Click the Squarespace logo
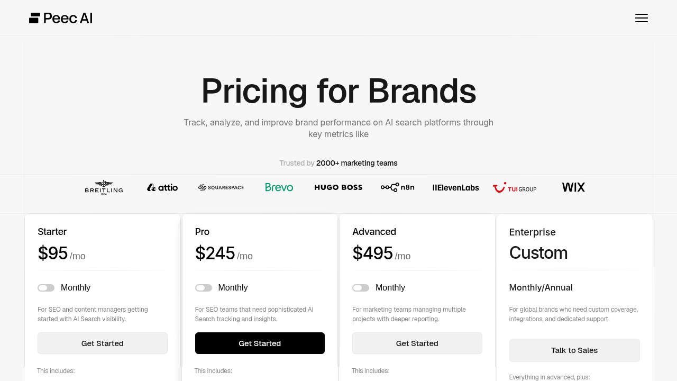Image resolution: width=677 pixels, height=381 pixels. pyautogui.click(x=221, y=187)
